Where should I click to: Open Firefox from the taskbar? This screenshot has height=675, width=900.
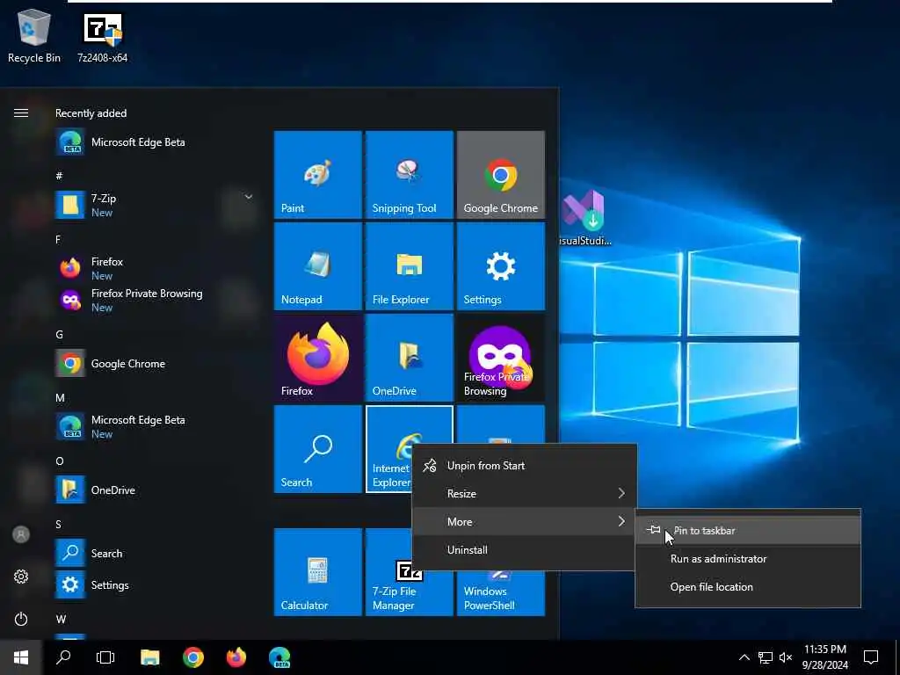(236, 657)
